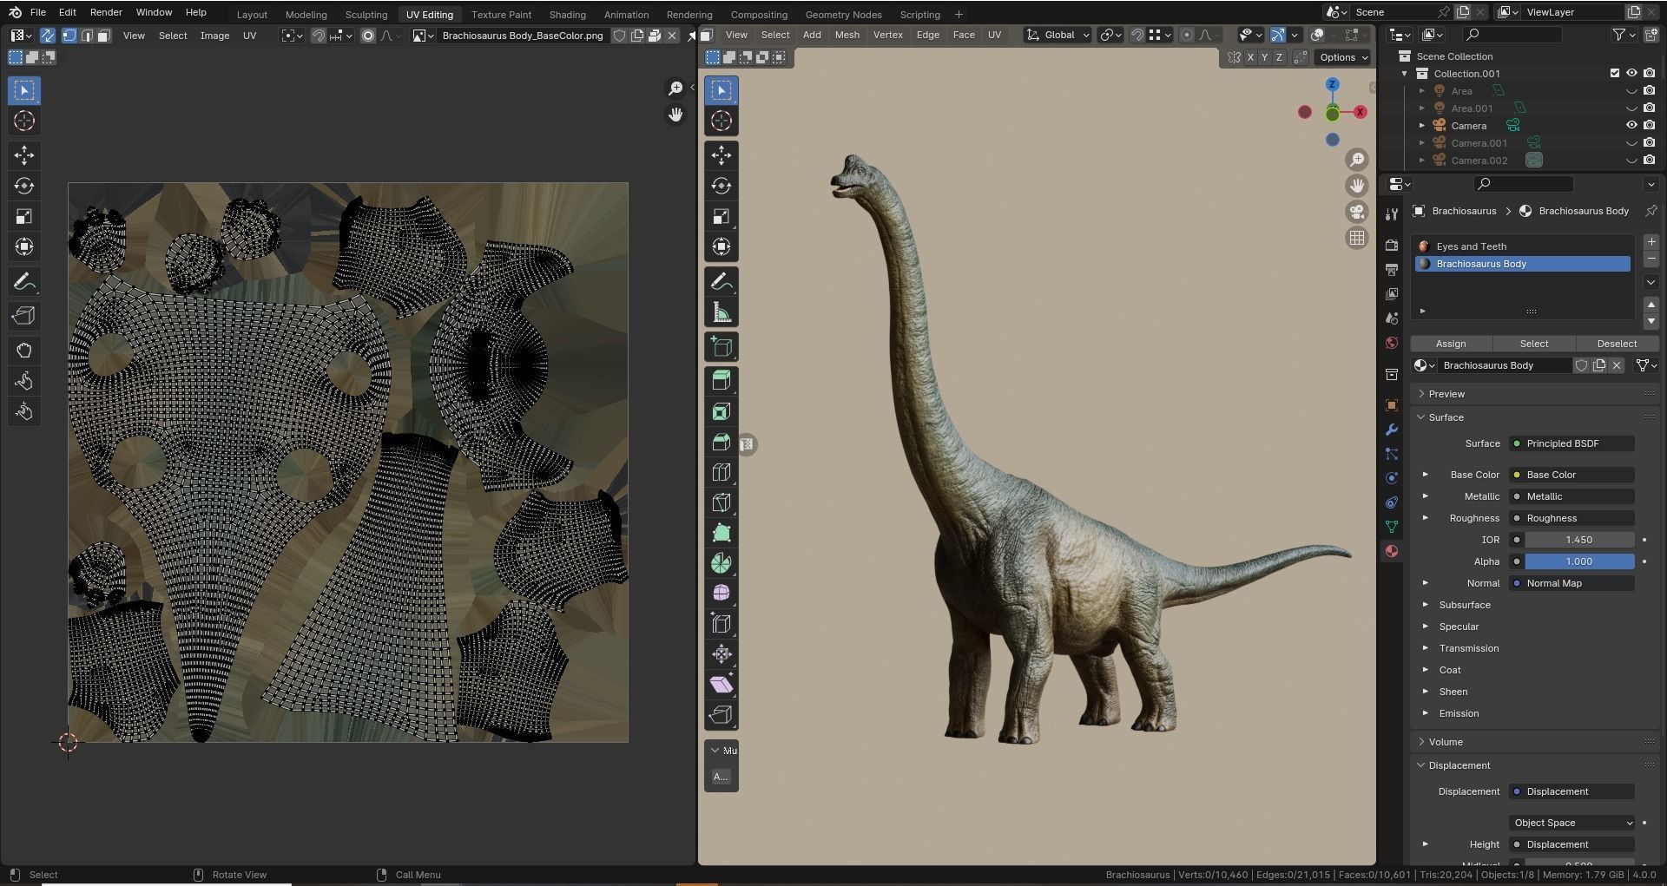Click the outliner search field
Screen dimensions: 1667x886
tap(1512, 35)
